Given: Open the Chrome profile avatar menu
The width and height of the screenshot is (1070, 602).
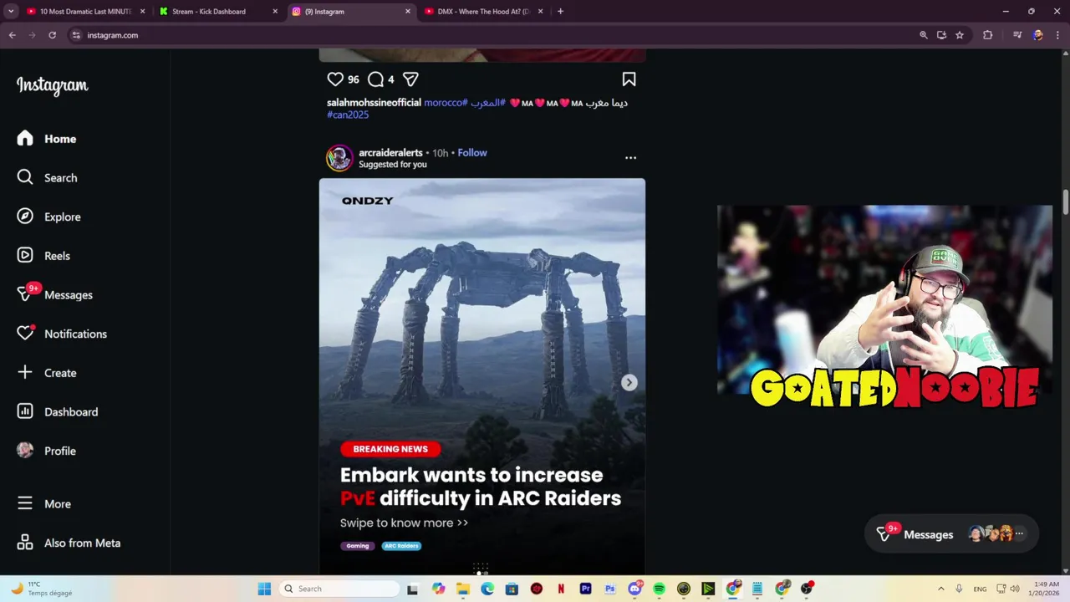Looking at the screenshot, I should [x=1038, y=35].
